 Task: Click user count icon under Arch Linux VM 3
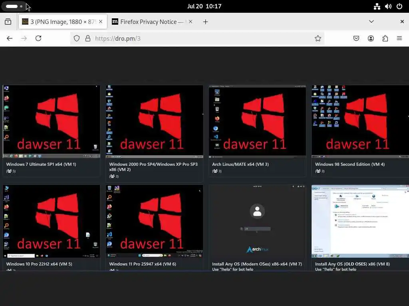(215, 171)
